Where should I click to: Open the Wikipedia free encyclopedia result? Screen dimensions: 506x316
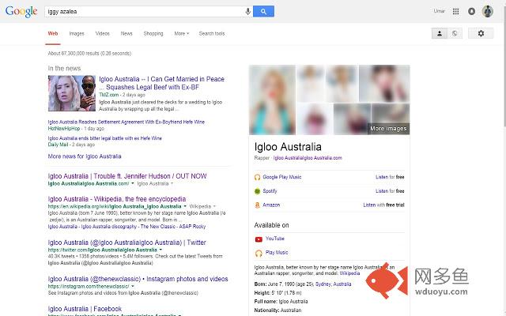[117, 199]
